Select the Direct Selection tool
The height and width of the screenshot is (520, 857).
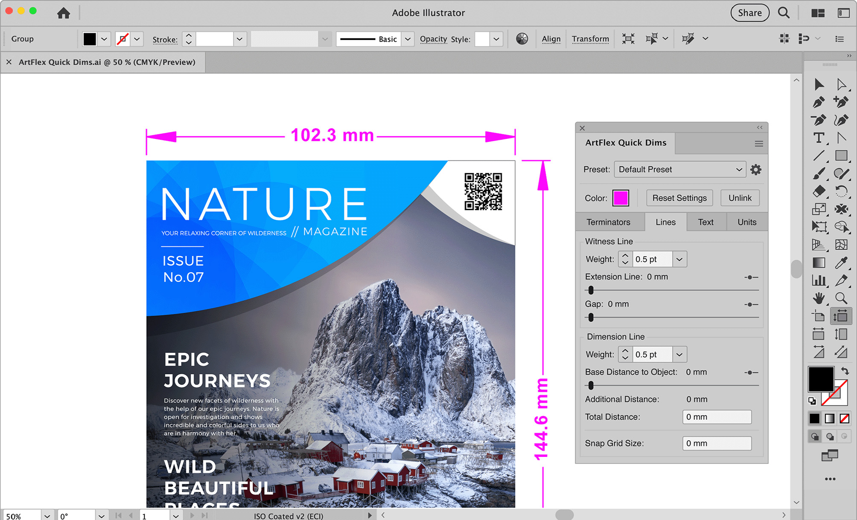pos(841,84)
